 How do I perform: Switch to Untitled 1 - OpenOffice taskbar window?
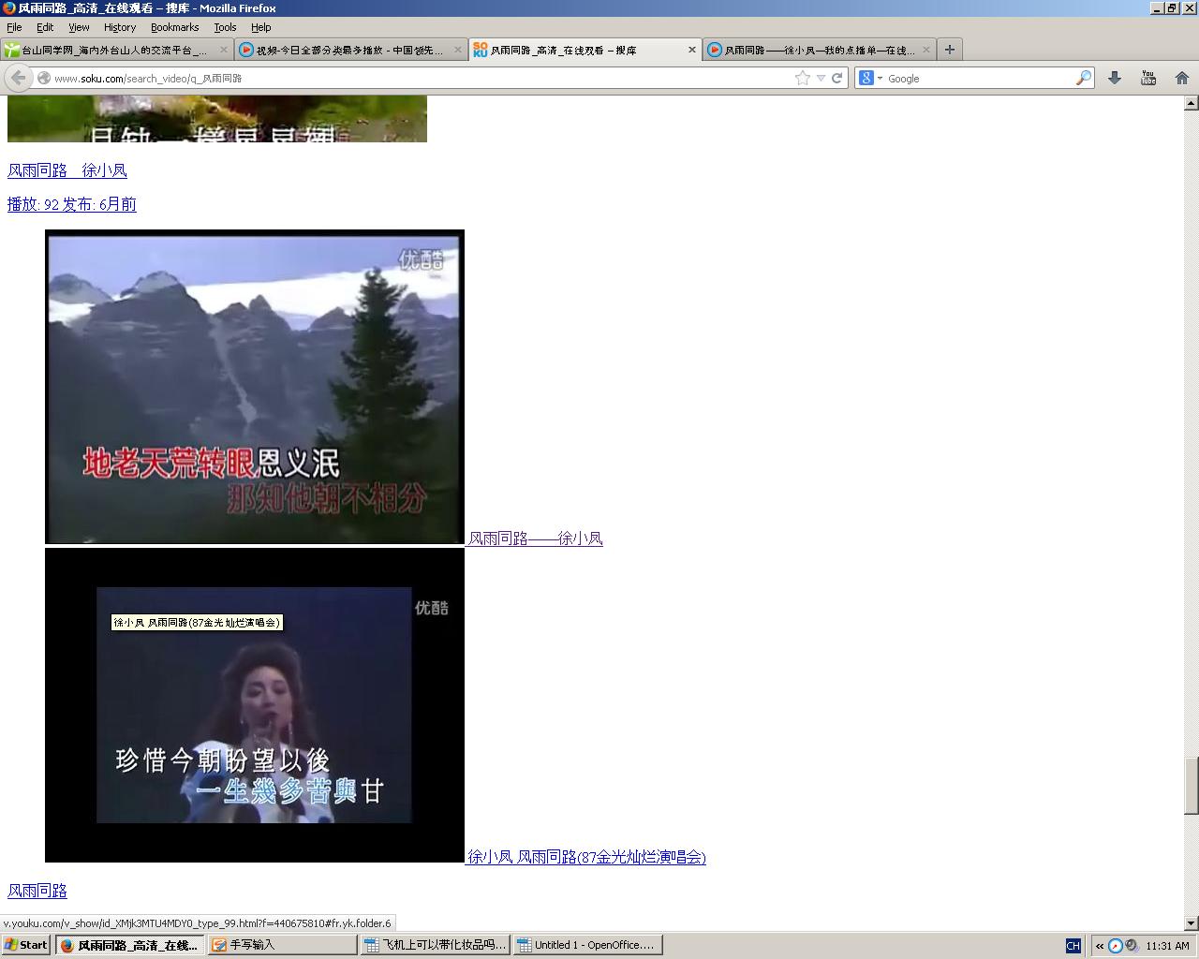click(x=587, y=945)
